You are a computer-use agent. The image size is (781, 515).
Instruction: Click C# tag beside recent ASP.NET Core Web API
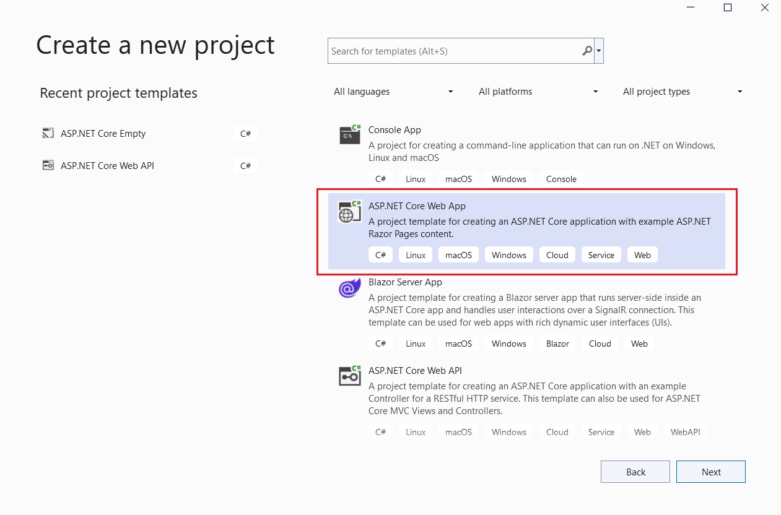[246, 165]
